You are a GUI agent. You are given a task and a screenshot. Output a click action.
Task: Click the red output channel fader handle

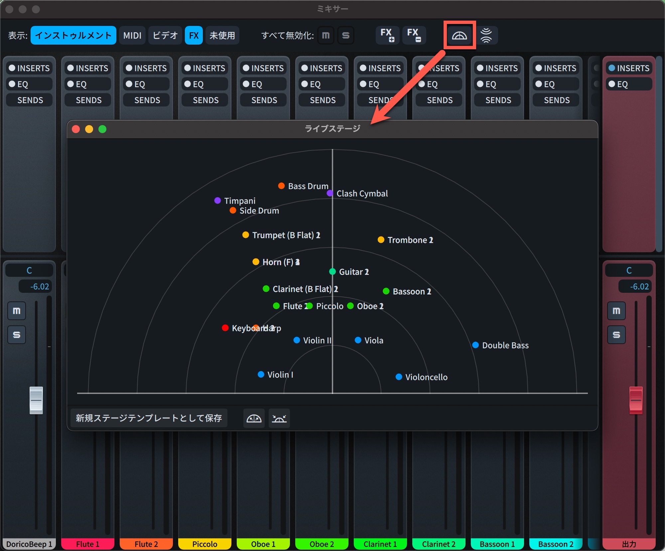tap(636, 400)
